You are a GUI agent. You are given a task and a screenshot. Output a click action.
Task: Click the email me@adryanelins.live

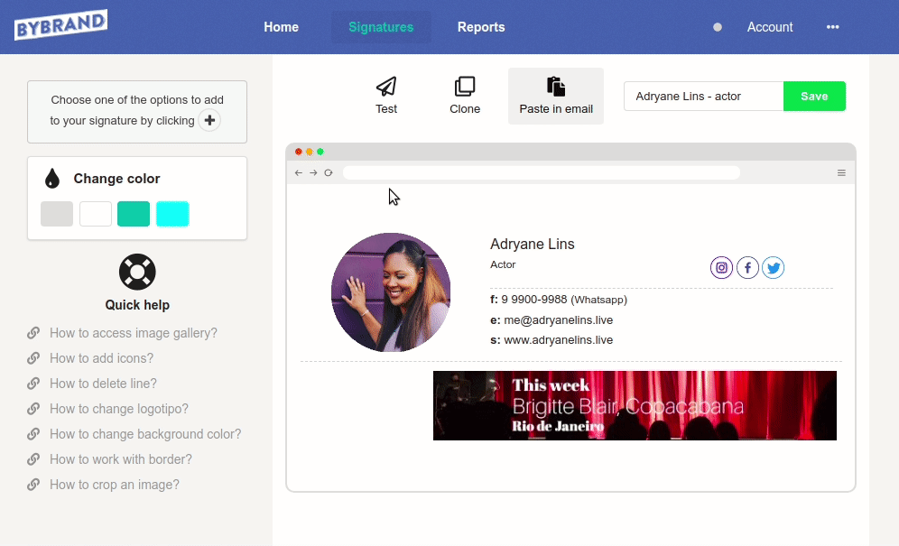pos(559,320)
